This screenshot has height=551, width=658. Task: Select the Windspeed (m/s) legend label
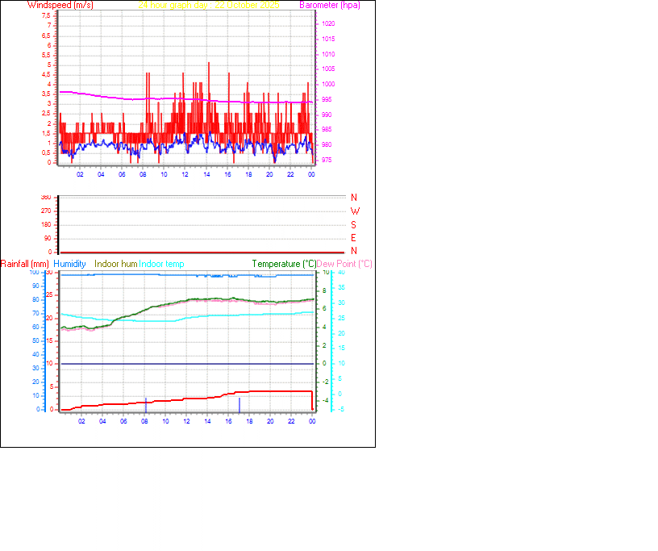[60, 5]
